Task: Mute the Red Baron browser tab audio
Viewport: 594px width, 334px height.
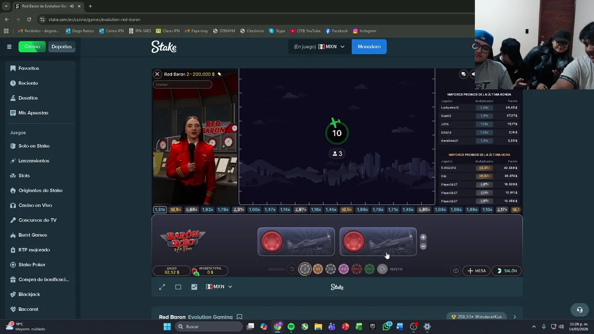Action: (x=71, y=6)
